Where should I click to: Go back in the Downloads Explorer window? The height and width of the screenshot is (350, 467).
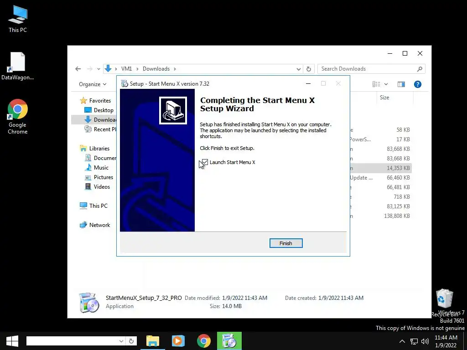(78, 69)
